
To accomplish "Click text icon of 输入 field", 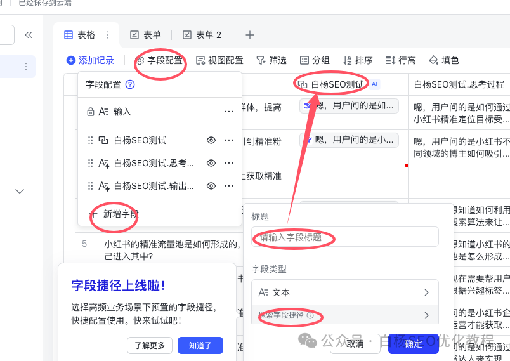I will pos(103,112).
